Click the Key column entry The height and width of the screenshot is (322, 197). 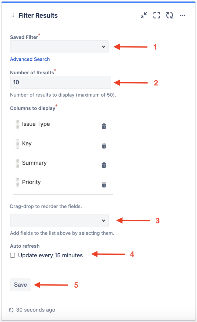[x=27, y=144]
